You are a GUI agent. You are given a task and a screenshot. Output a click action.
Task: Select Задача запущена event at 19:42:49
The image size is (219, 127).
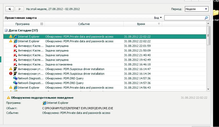pyautogui.click(x=57, y=60)
